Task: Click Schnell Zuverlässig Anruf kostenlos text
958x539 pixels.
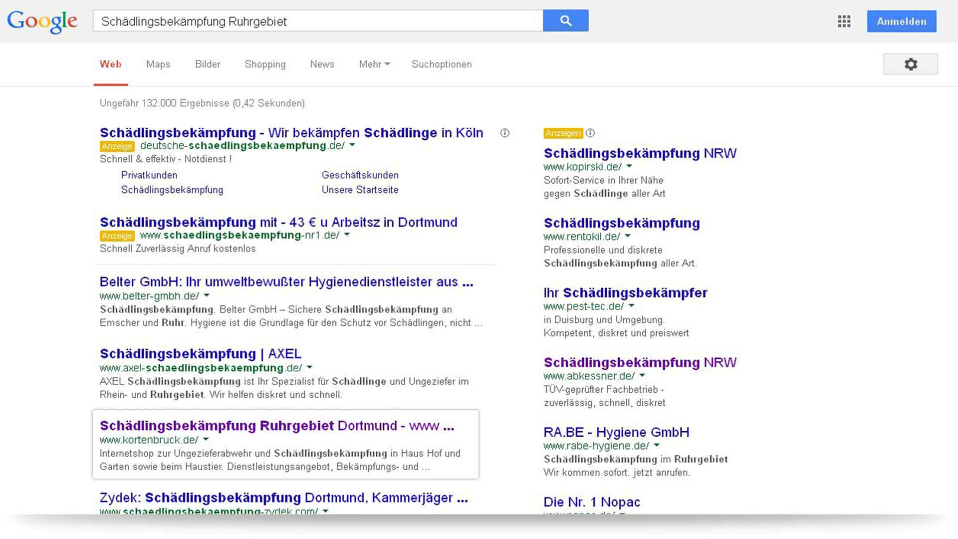Action: [x=178, y=249]
